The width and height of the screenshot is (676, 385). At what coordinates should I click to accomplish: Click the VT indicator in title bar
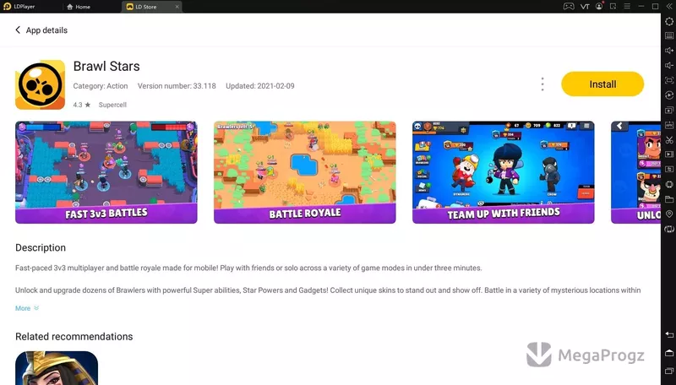point(585,7)
